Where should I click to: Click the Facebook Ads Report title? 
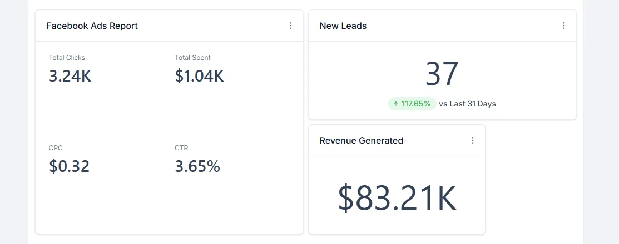(x=92, y=26)
